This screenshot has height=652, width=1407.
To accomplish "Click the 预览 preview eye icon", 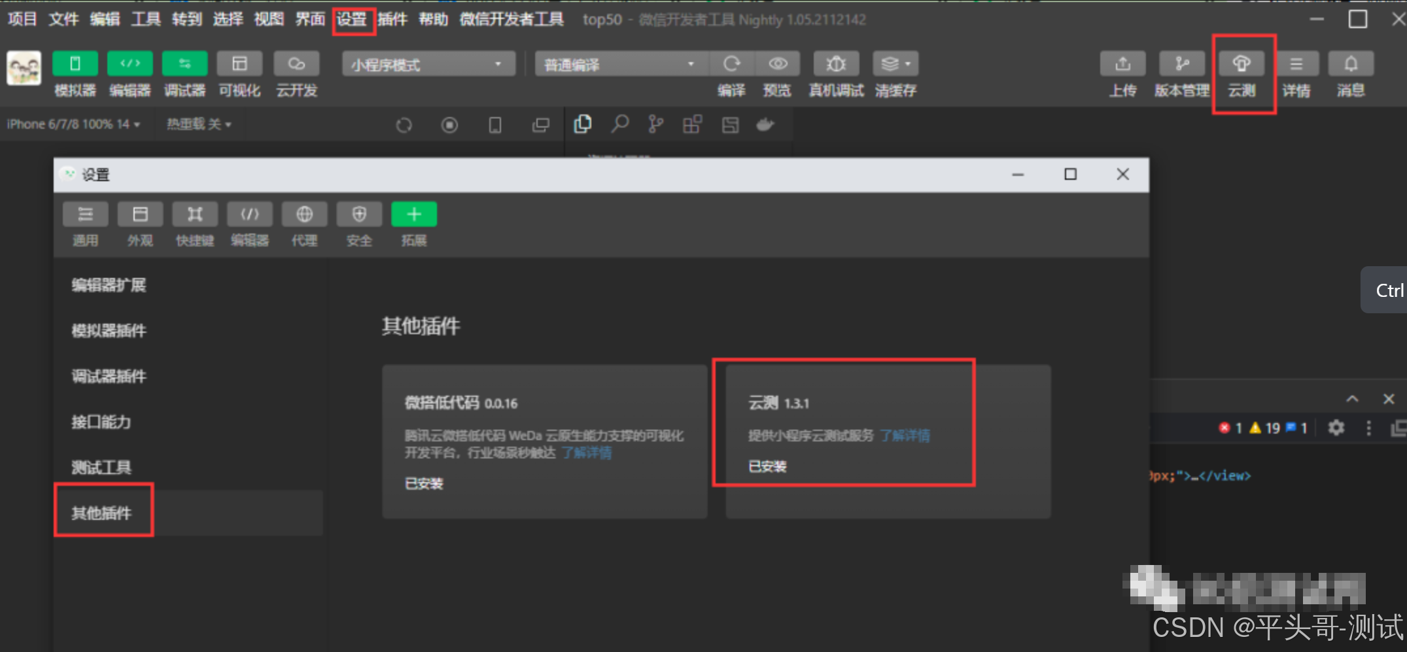I will [x=778, y=64].
